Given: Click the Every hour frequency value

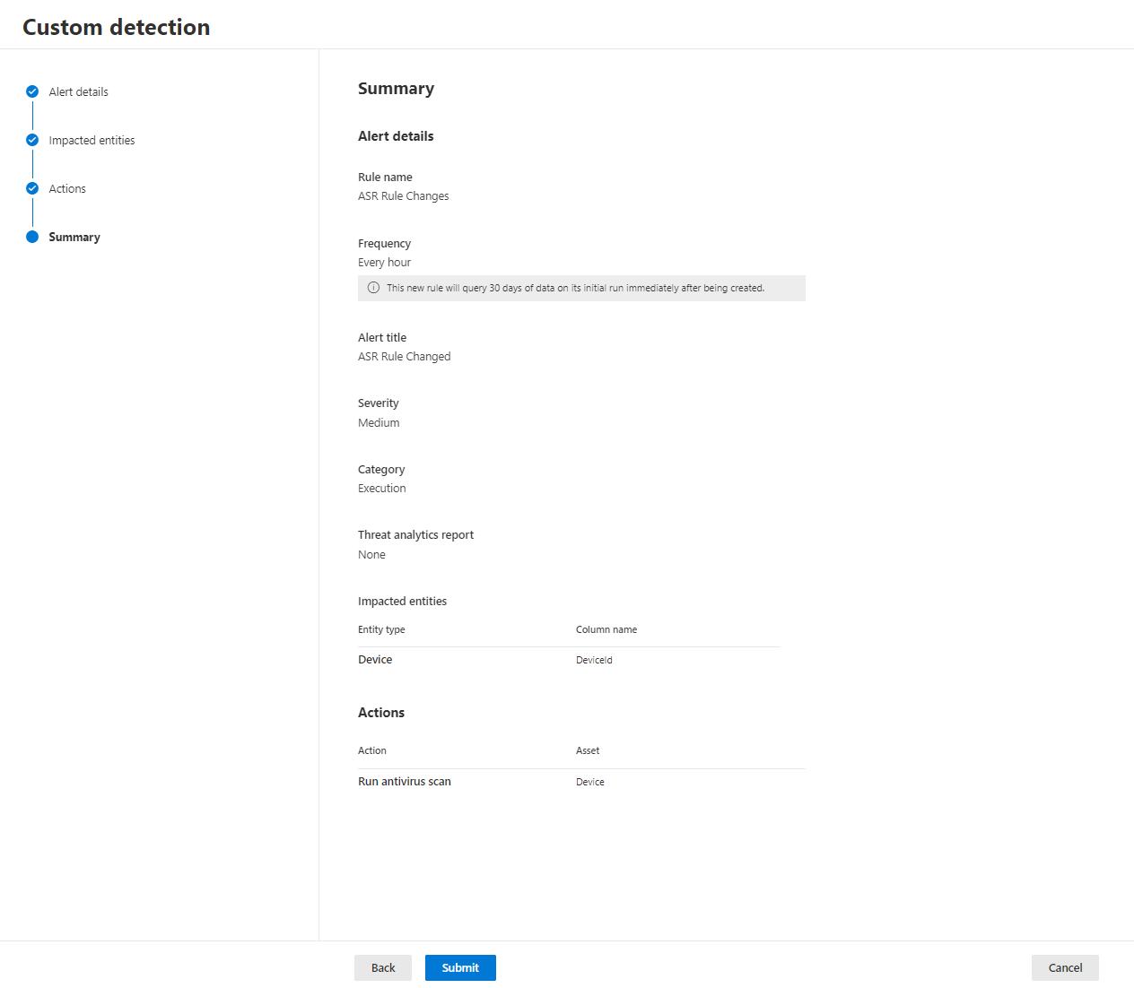Looking at the screenshot, I should coord(384,262).
